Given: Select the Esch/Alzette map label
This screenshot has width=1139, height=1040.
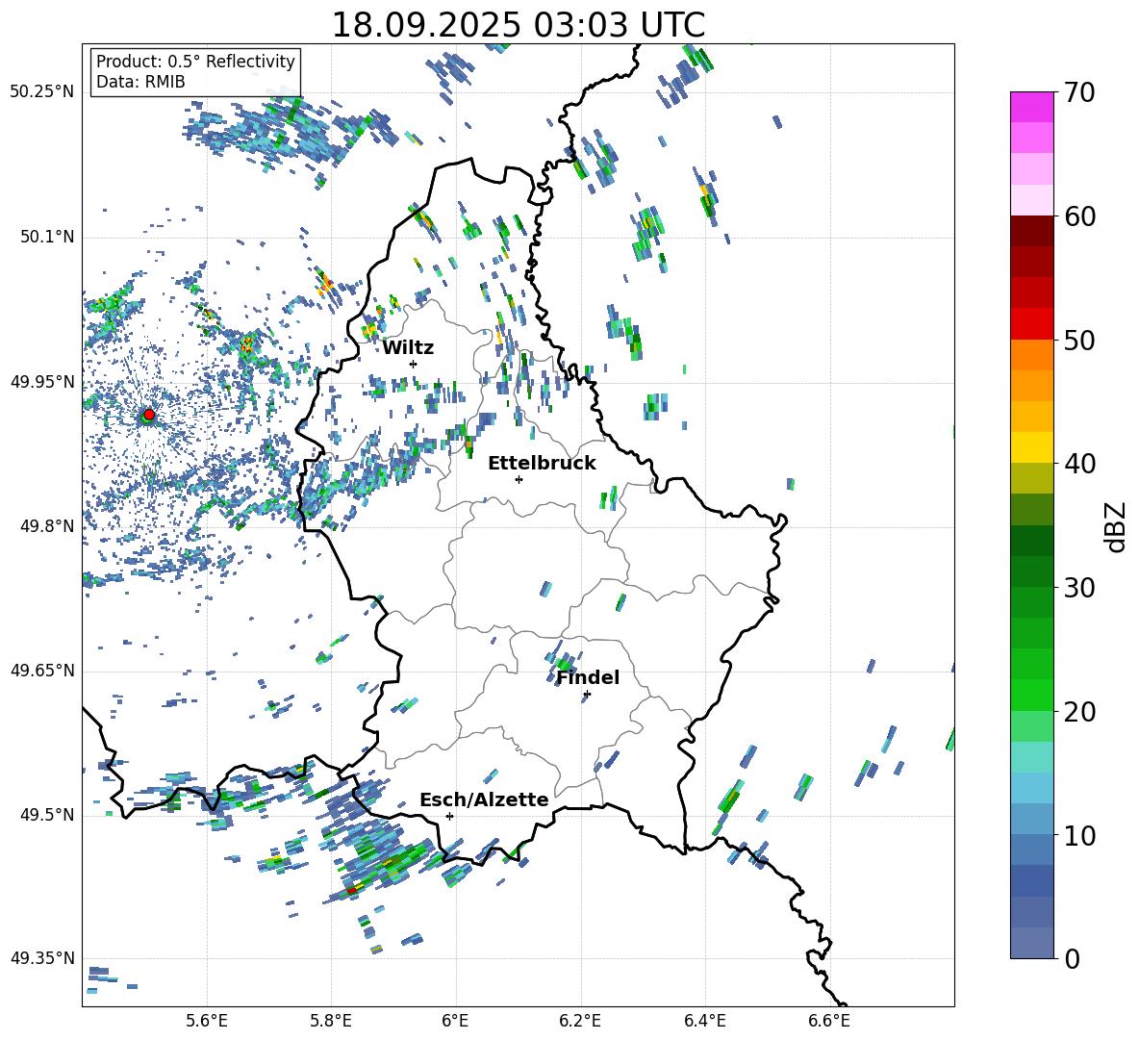Looking at the screenshot, I should click(484, 799).
